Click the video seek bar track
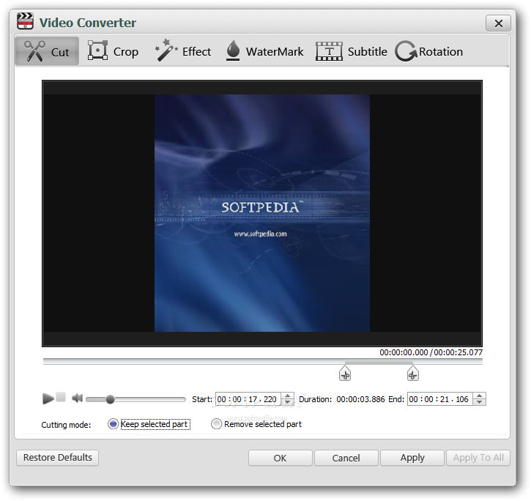 262,362
